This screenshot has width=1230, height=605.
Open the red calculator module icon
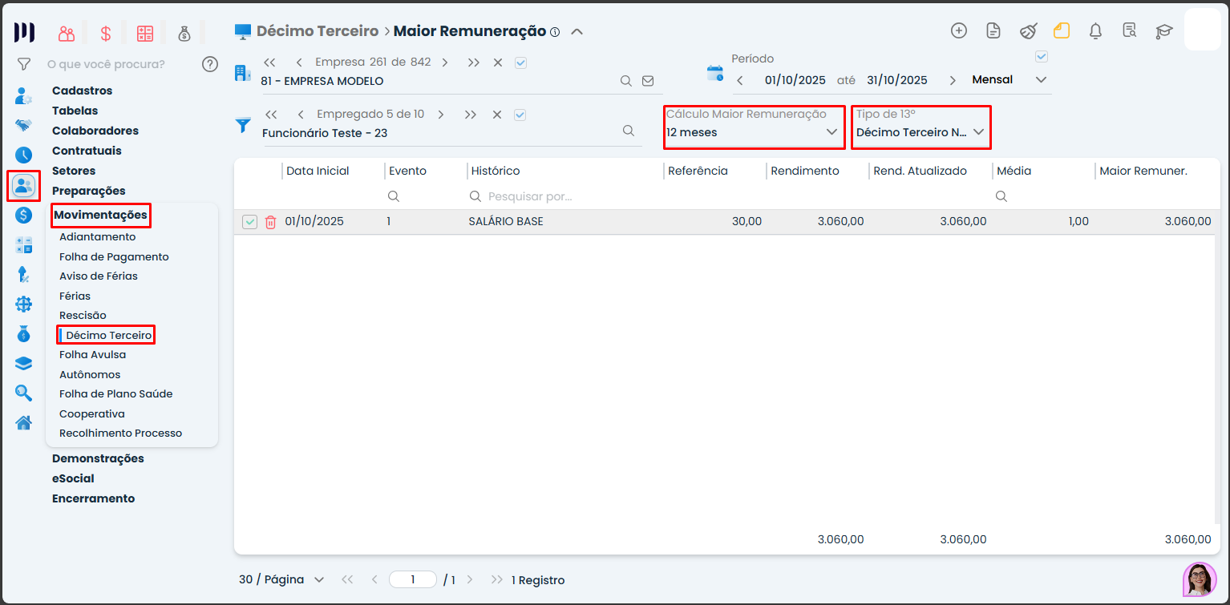coord(145,33)
